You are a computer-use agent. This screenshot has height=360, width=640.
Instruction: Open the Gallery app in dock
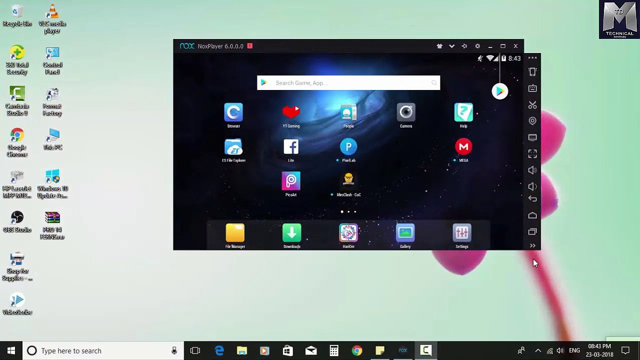[x=405, y=233]
